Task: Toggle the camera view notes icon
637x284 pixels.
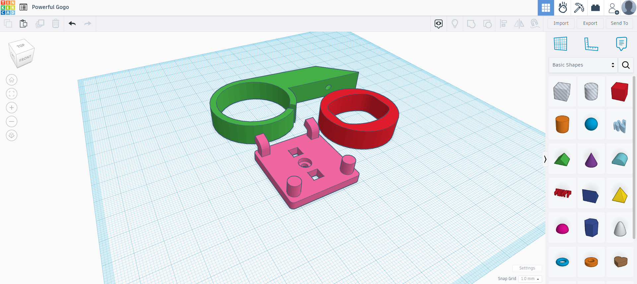Action: [439, 24]
